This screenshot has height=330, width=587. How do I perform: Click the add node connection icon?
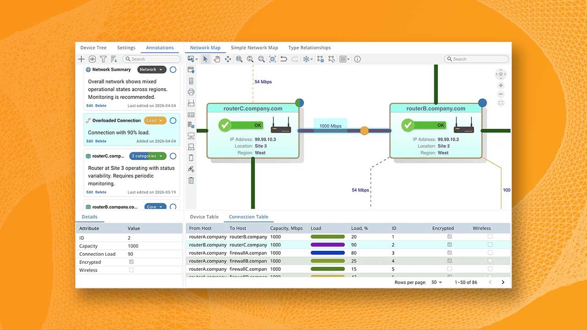(x=320, y=59)
